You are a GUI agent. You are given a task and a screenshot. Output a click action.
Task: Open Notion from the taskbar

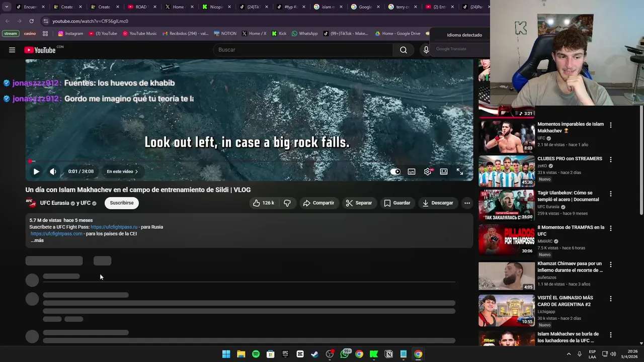pos(388,354)
